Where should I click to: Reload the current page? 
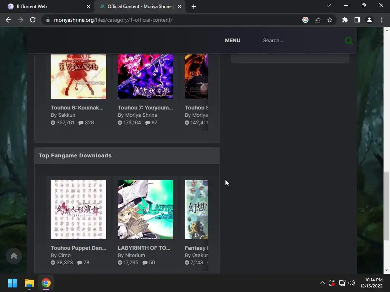point(33,20)
